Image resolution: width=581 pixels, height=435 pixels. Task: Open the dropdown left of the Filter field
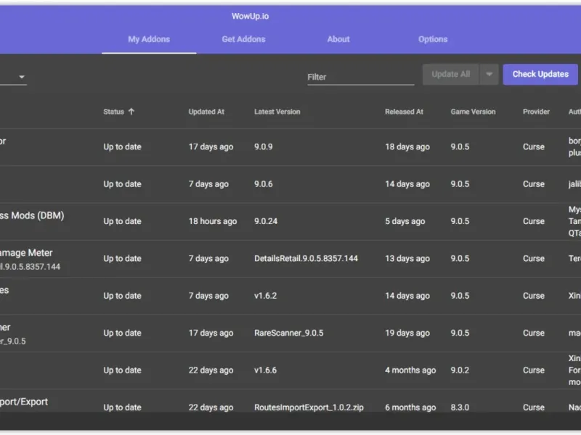[22, 77]
